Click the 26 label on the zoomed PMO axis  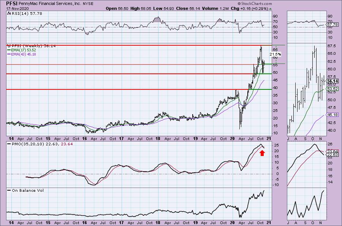330,144
